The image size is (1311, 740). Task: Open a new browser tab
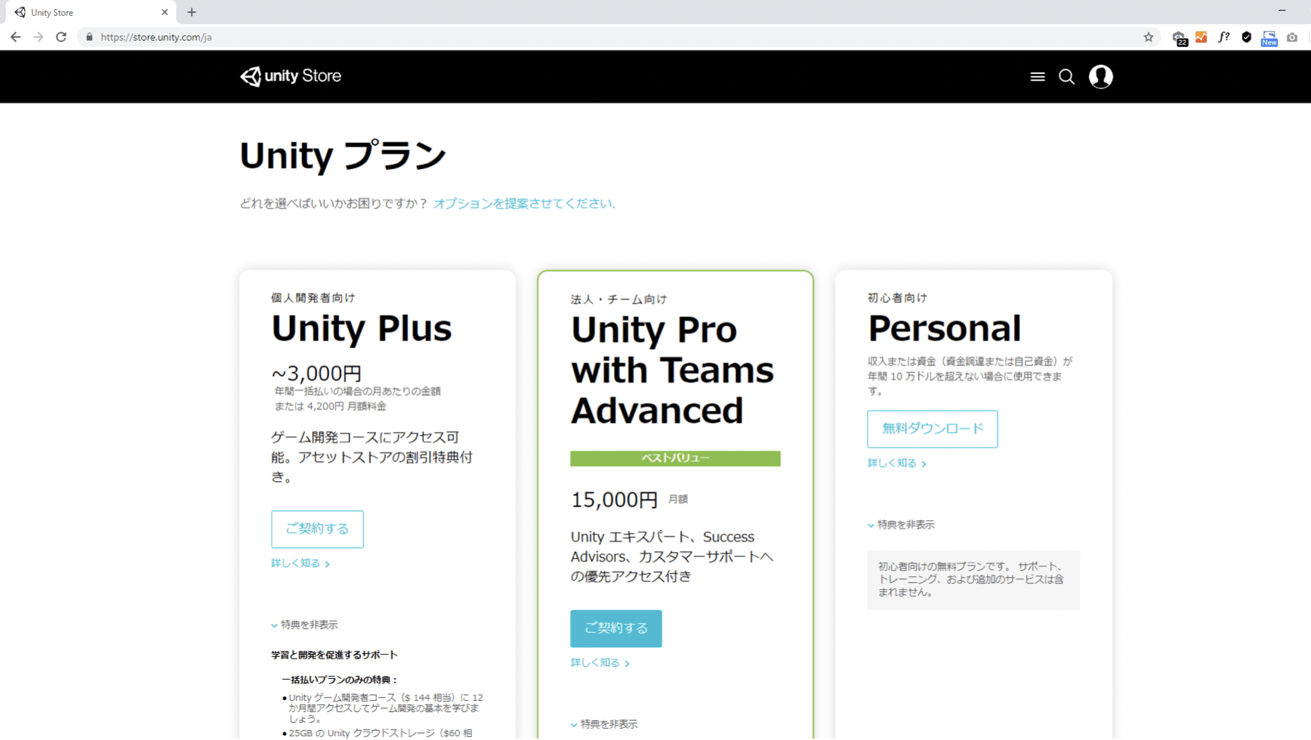[192, 12]
